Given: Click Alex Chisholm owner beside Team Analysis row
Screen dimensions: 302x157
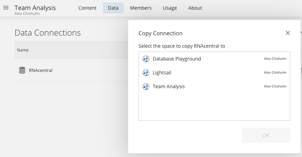Looking at the screenshot, I should (275, 86).
